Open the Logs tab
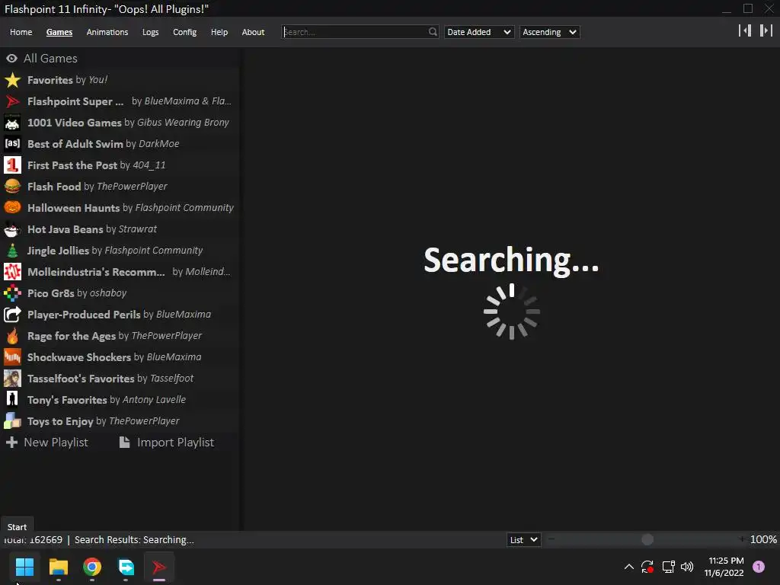The width and height of the screenshot is (780, 585). click(x=150, y=32)
